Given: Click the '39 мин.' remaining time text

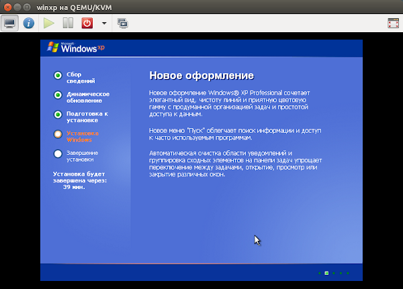Looking at the screenshot, I should (x=74, y=187).
